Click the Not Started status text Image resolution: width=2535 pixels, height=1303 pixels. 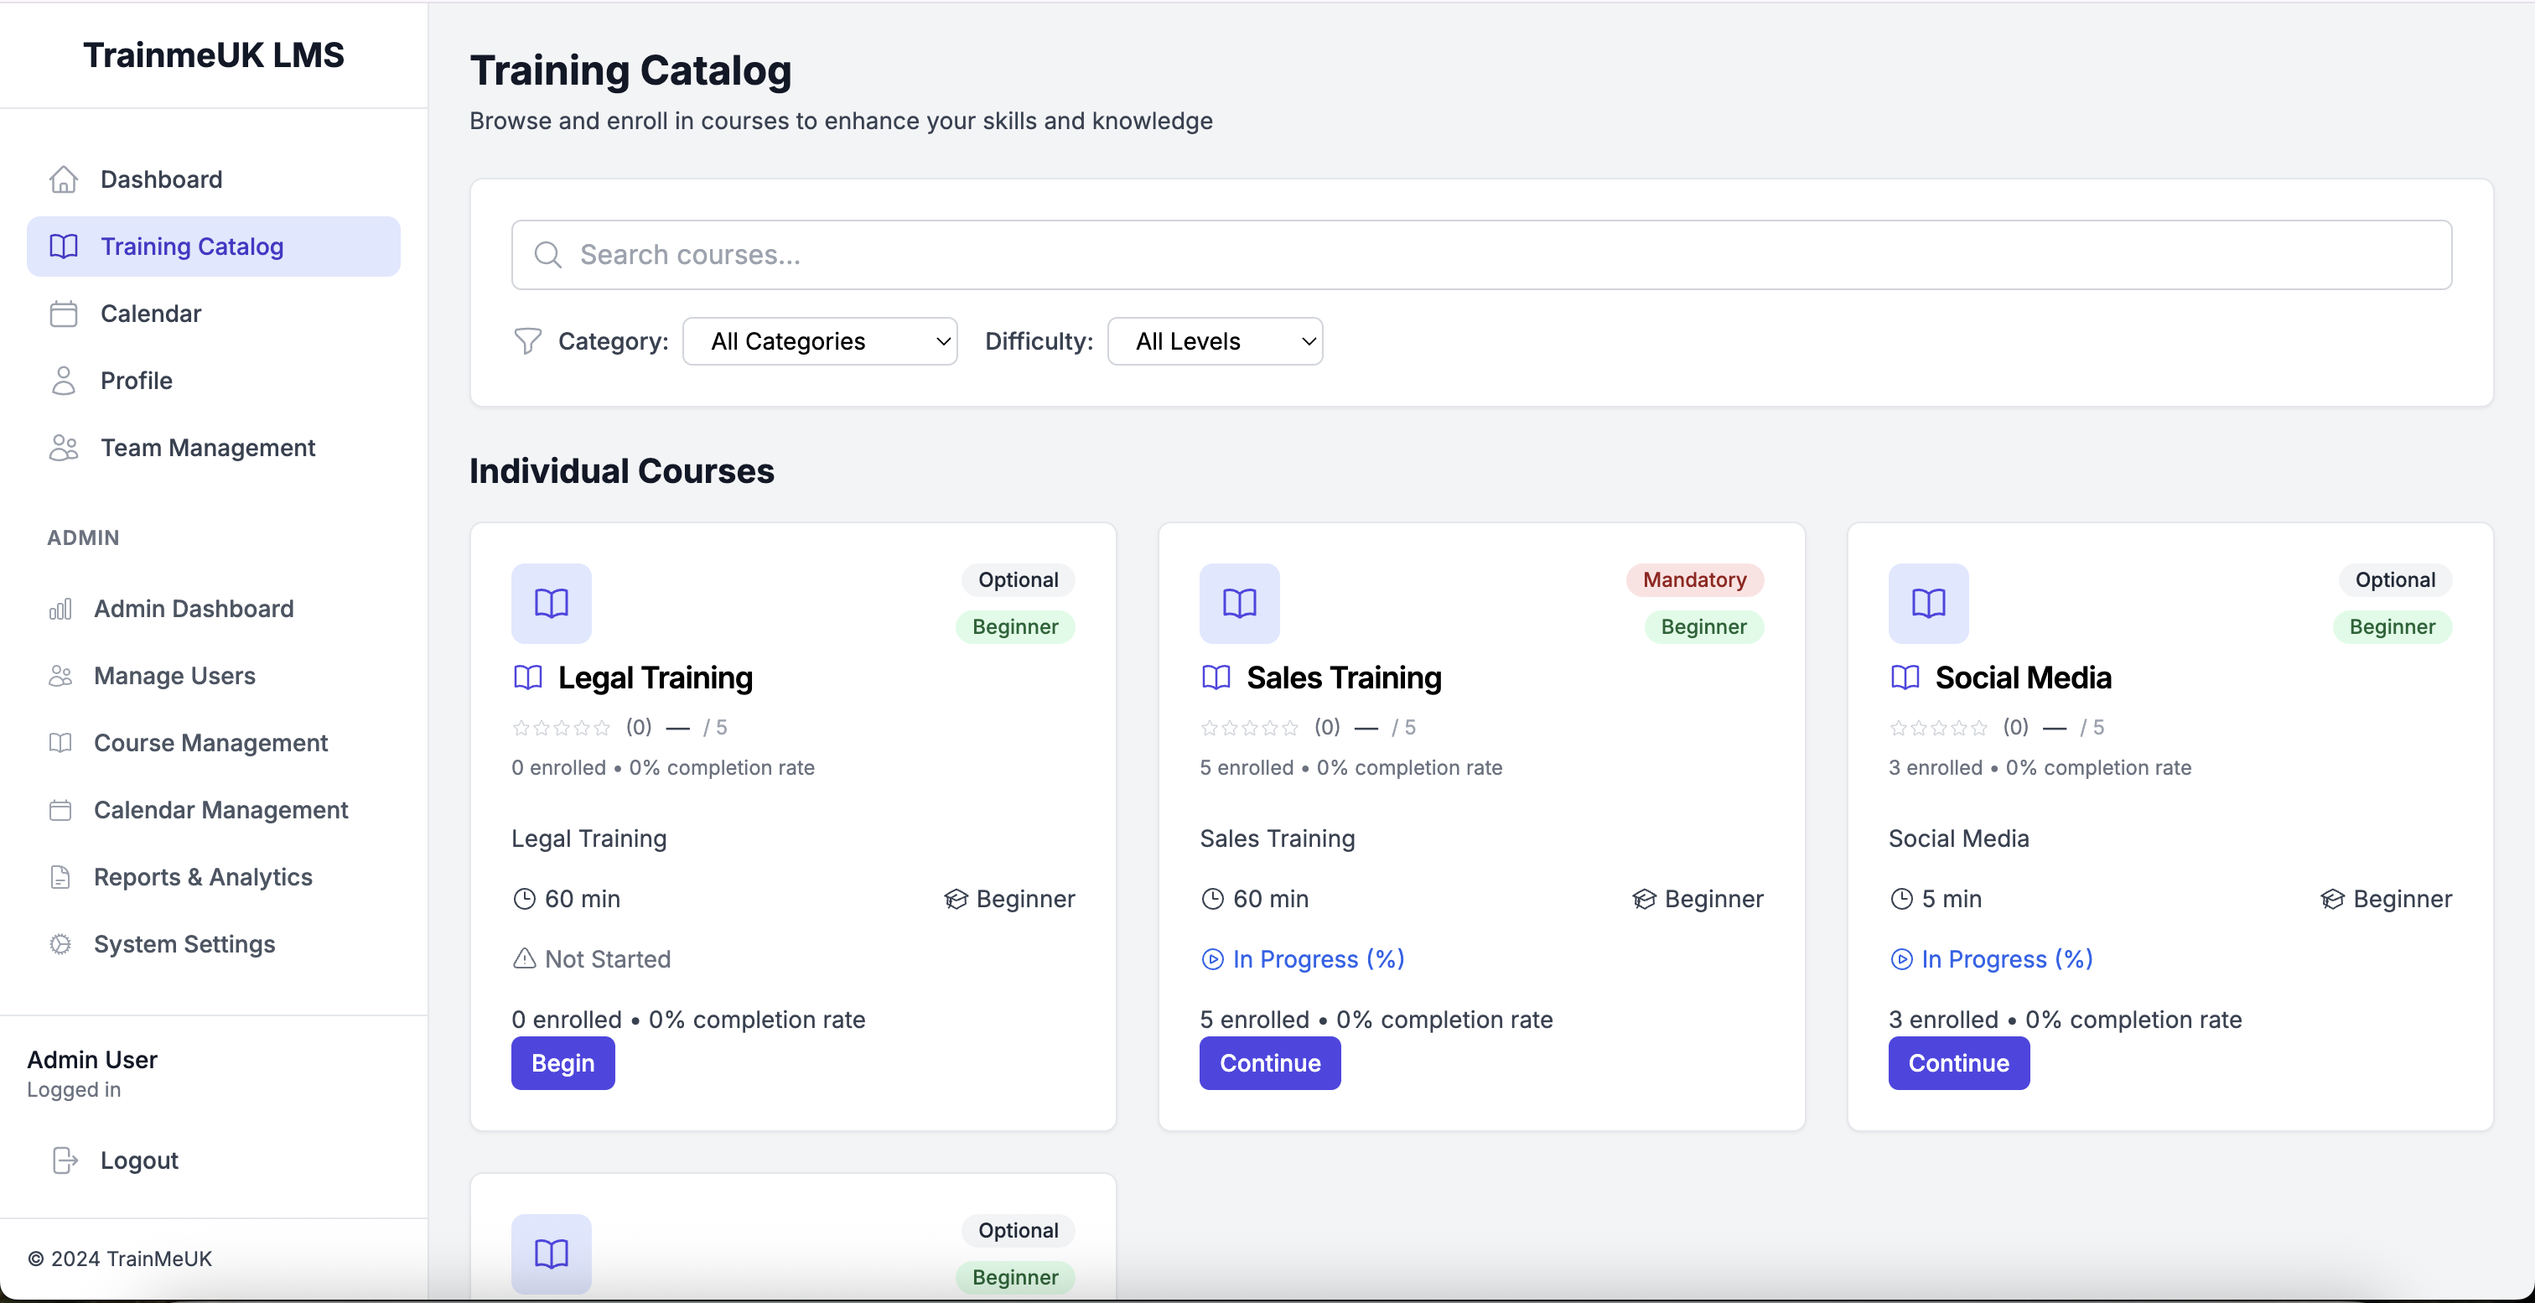click(x=607, y=958)
